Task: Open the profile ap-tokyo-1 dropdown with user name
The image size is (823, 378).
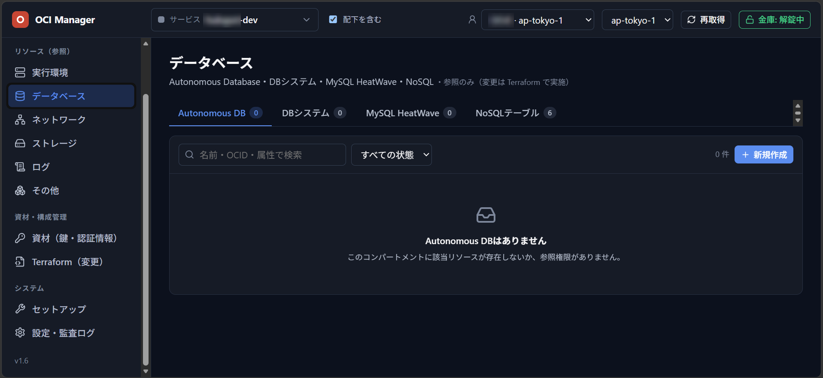Action: [x=538, y=20]
